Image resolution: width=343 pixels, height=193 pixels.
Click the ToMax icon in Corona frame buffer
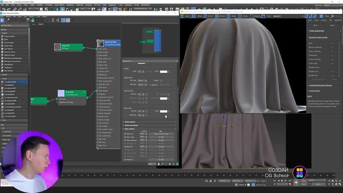pos(193,16)
